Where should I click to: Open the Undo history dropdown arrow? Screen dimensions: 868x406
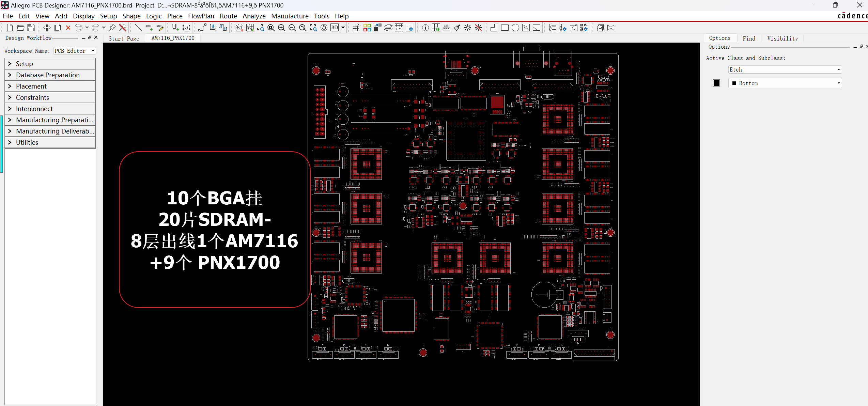87,28
